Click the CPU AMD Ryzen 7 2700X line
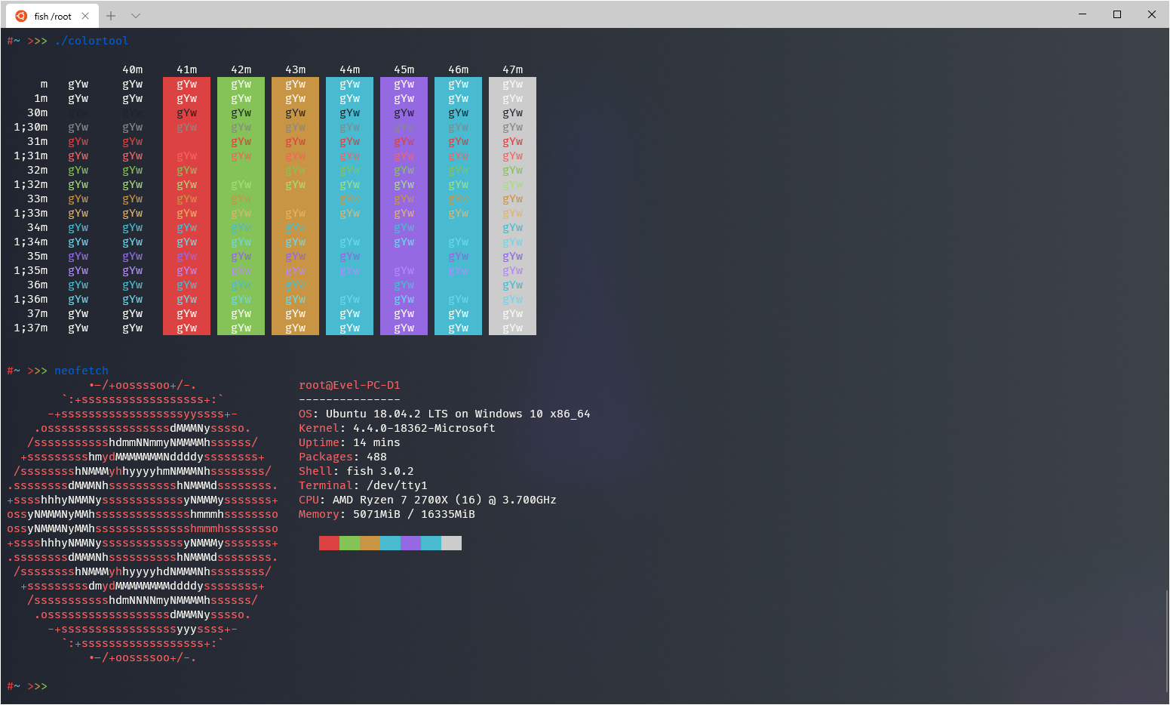 (428, 500)
